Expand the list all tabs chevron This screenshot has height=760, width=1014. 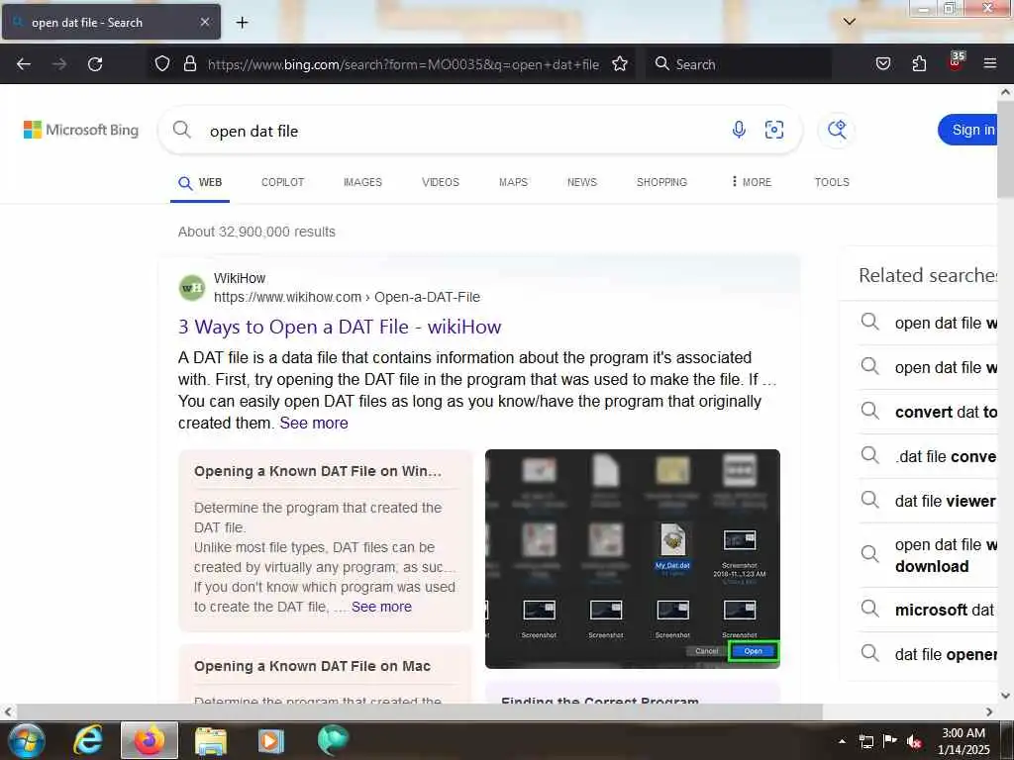tap(849, 22)
